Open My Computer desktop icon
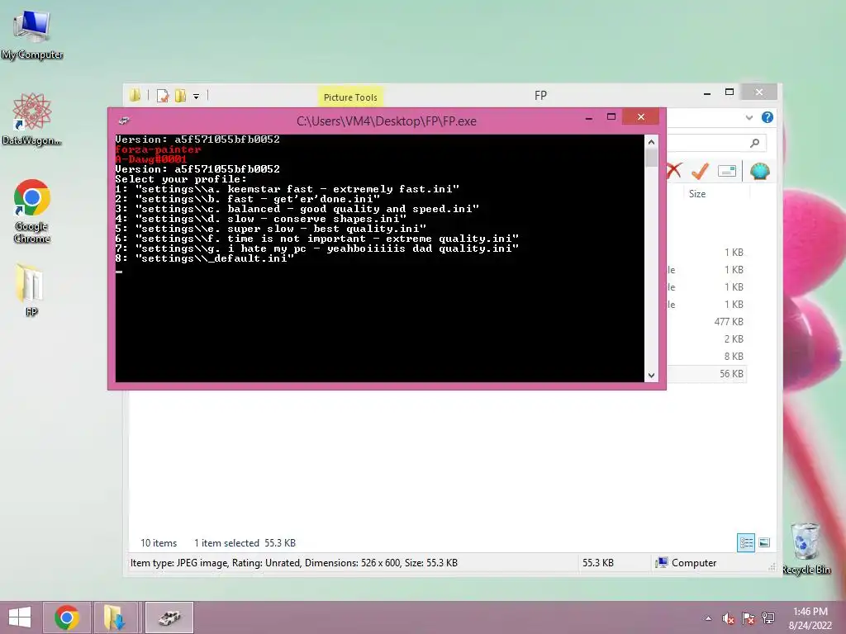The width and height of the screenshot is (846, 634). point(32,35)
